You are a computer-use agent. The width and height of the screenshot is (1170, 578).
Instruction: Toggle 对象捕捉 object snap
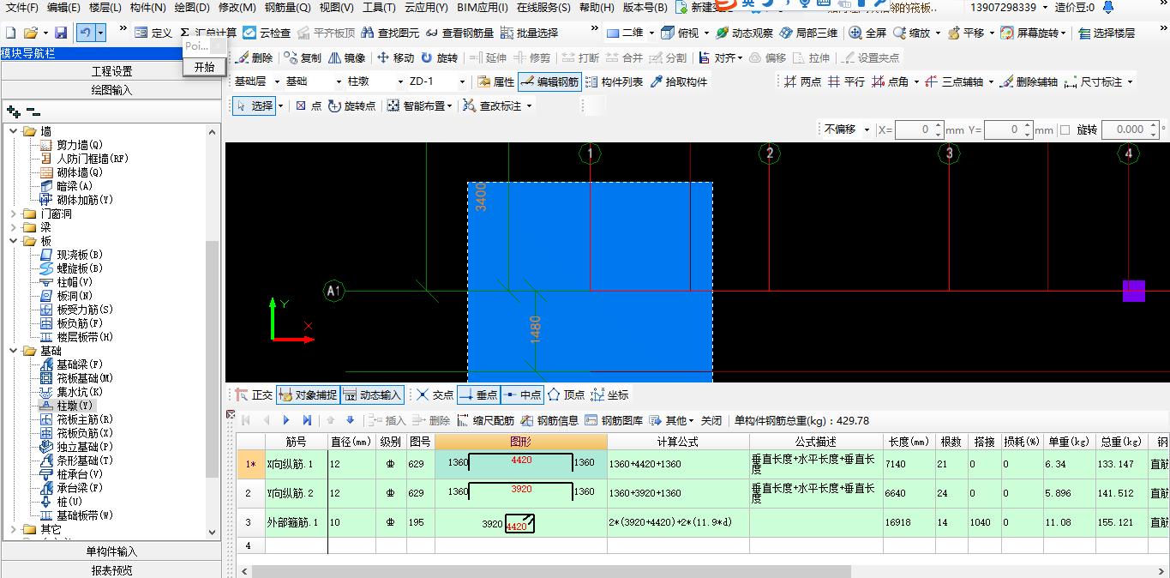click(x=308, y=395)
